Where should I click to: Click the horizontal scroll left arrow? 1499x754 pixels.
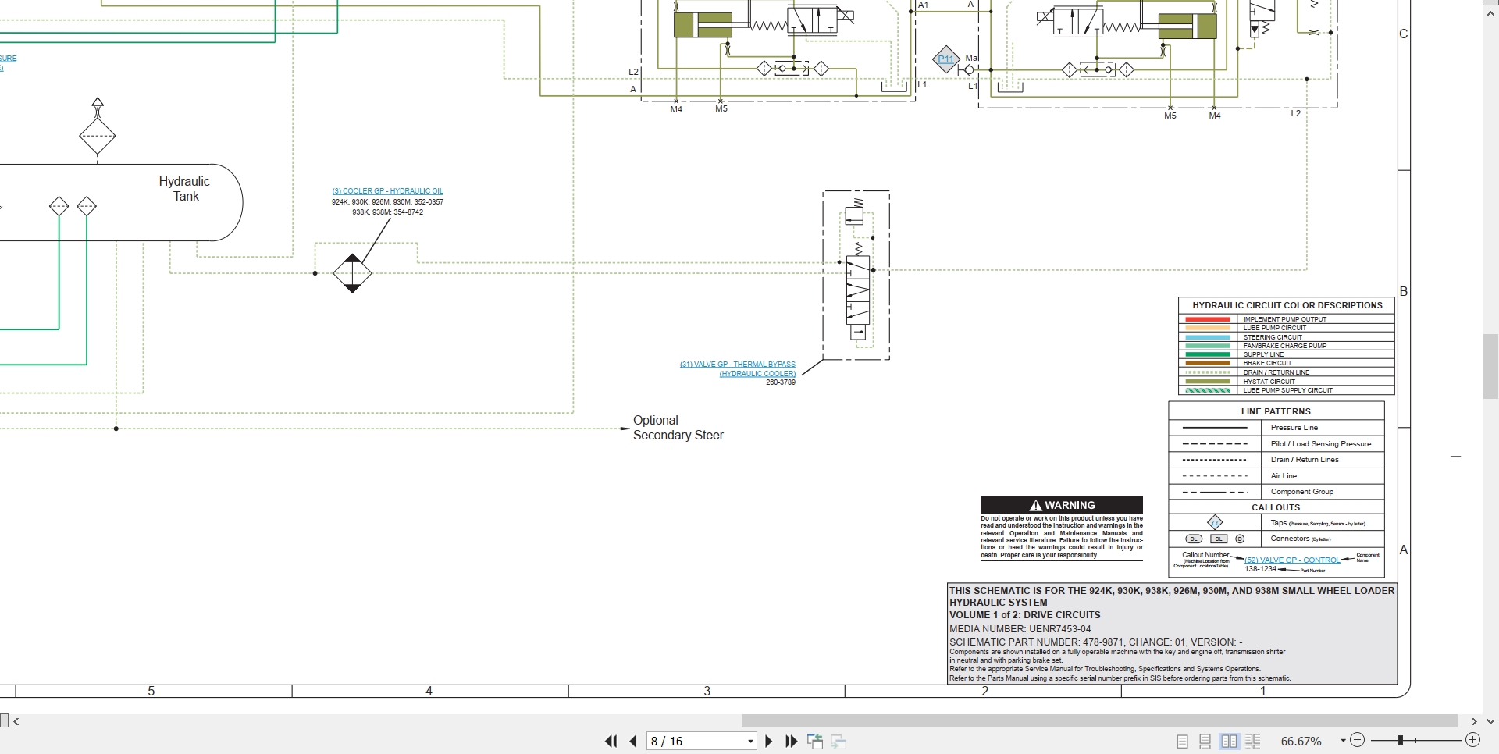pyautogui.click(x=16, y=721)
